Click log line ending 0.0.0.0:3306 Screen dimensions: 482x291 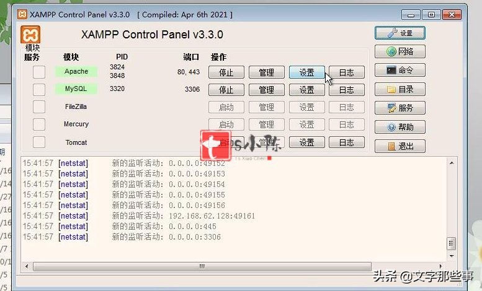122,237
